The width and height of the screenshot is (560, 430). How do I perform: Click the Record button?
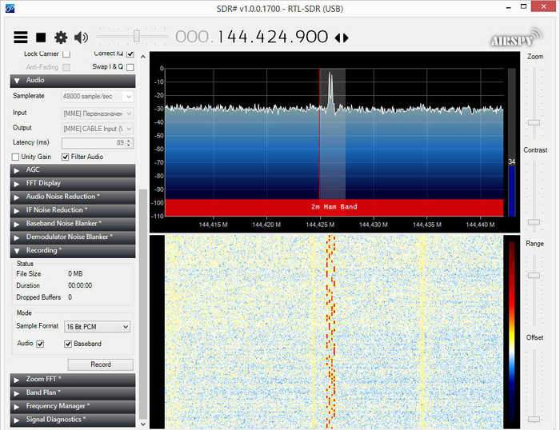[x=100, y=364]
